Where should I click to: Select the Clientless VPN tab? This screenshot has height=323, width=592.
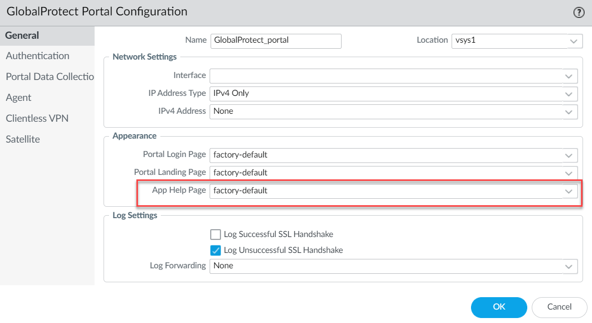(37, 119)
